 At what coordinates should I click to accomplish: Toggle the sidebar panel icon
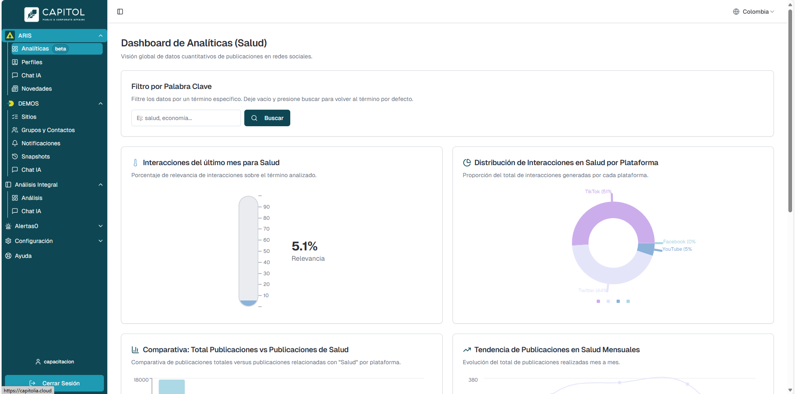tap(120, 12)
